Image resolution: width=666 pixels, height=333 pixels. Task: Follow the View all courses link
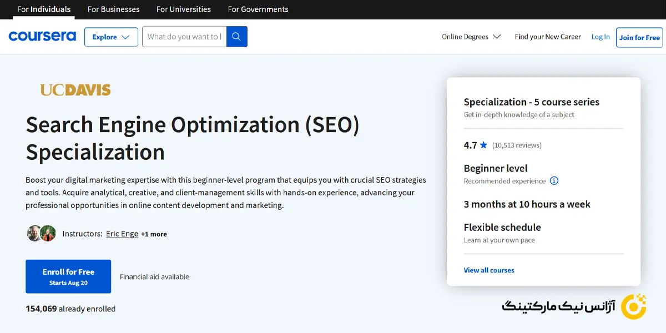tap(489, 270)
